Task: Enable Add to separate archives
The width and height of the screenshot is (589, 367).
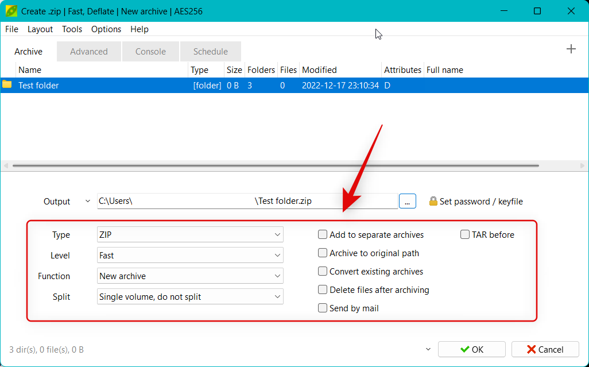Action: [323, 235]
